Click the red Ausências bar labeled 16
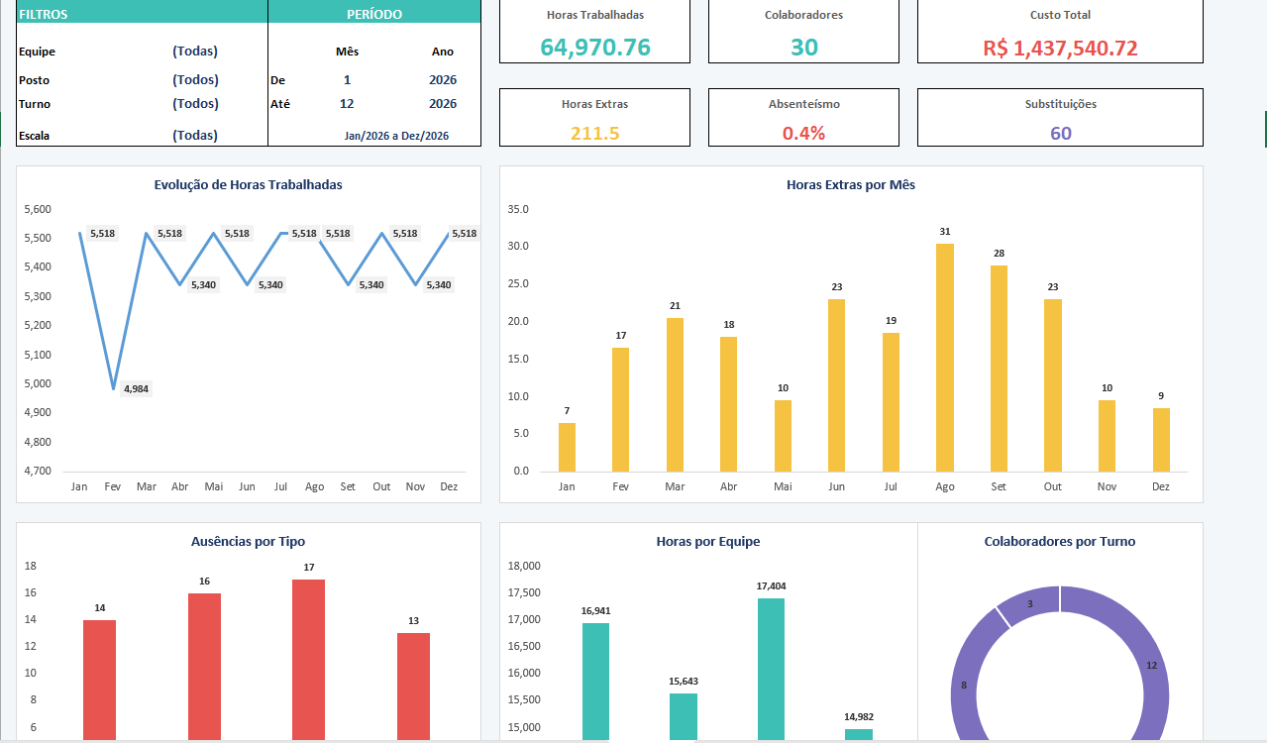The image size is (1267, 743). tap(204, 666)
